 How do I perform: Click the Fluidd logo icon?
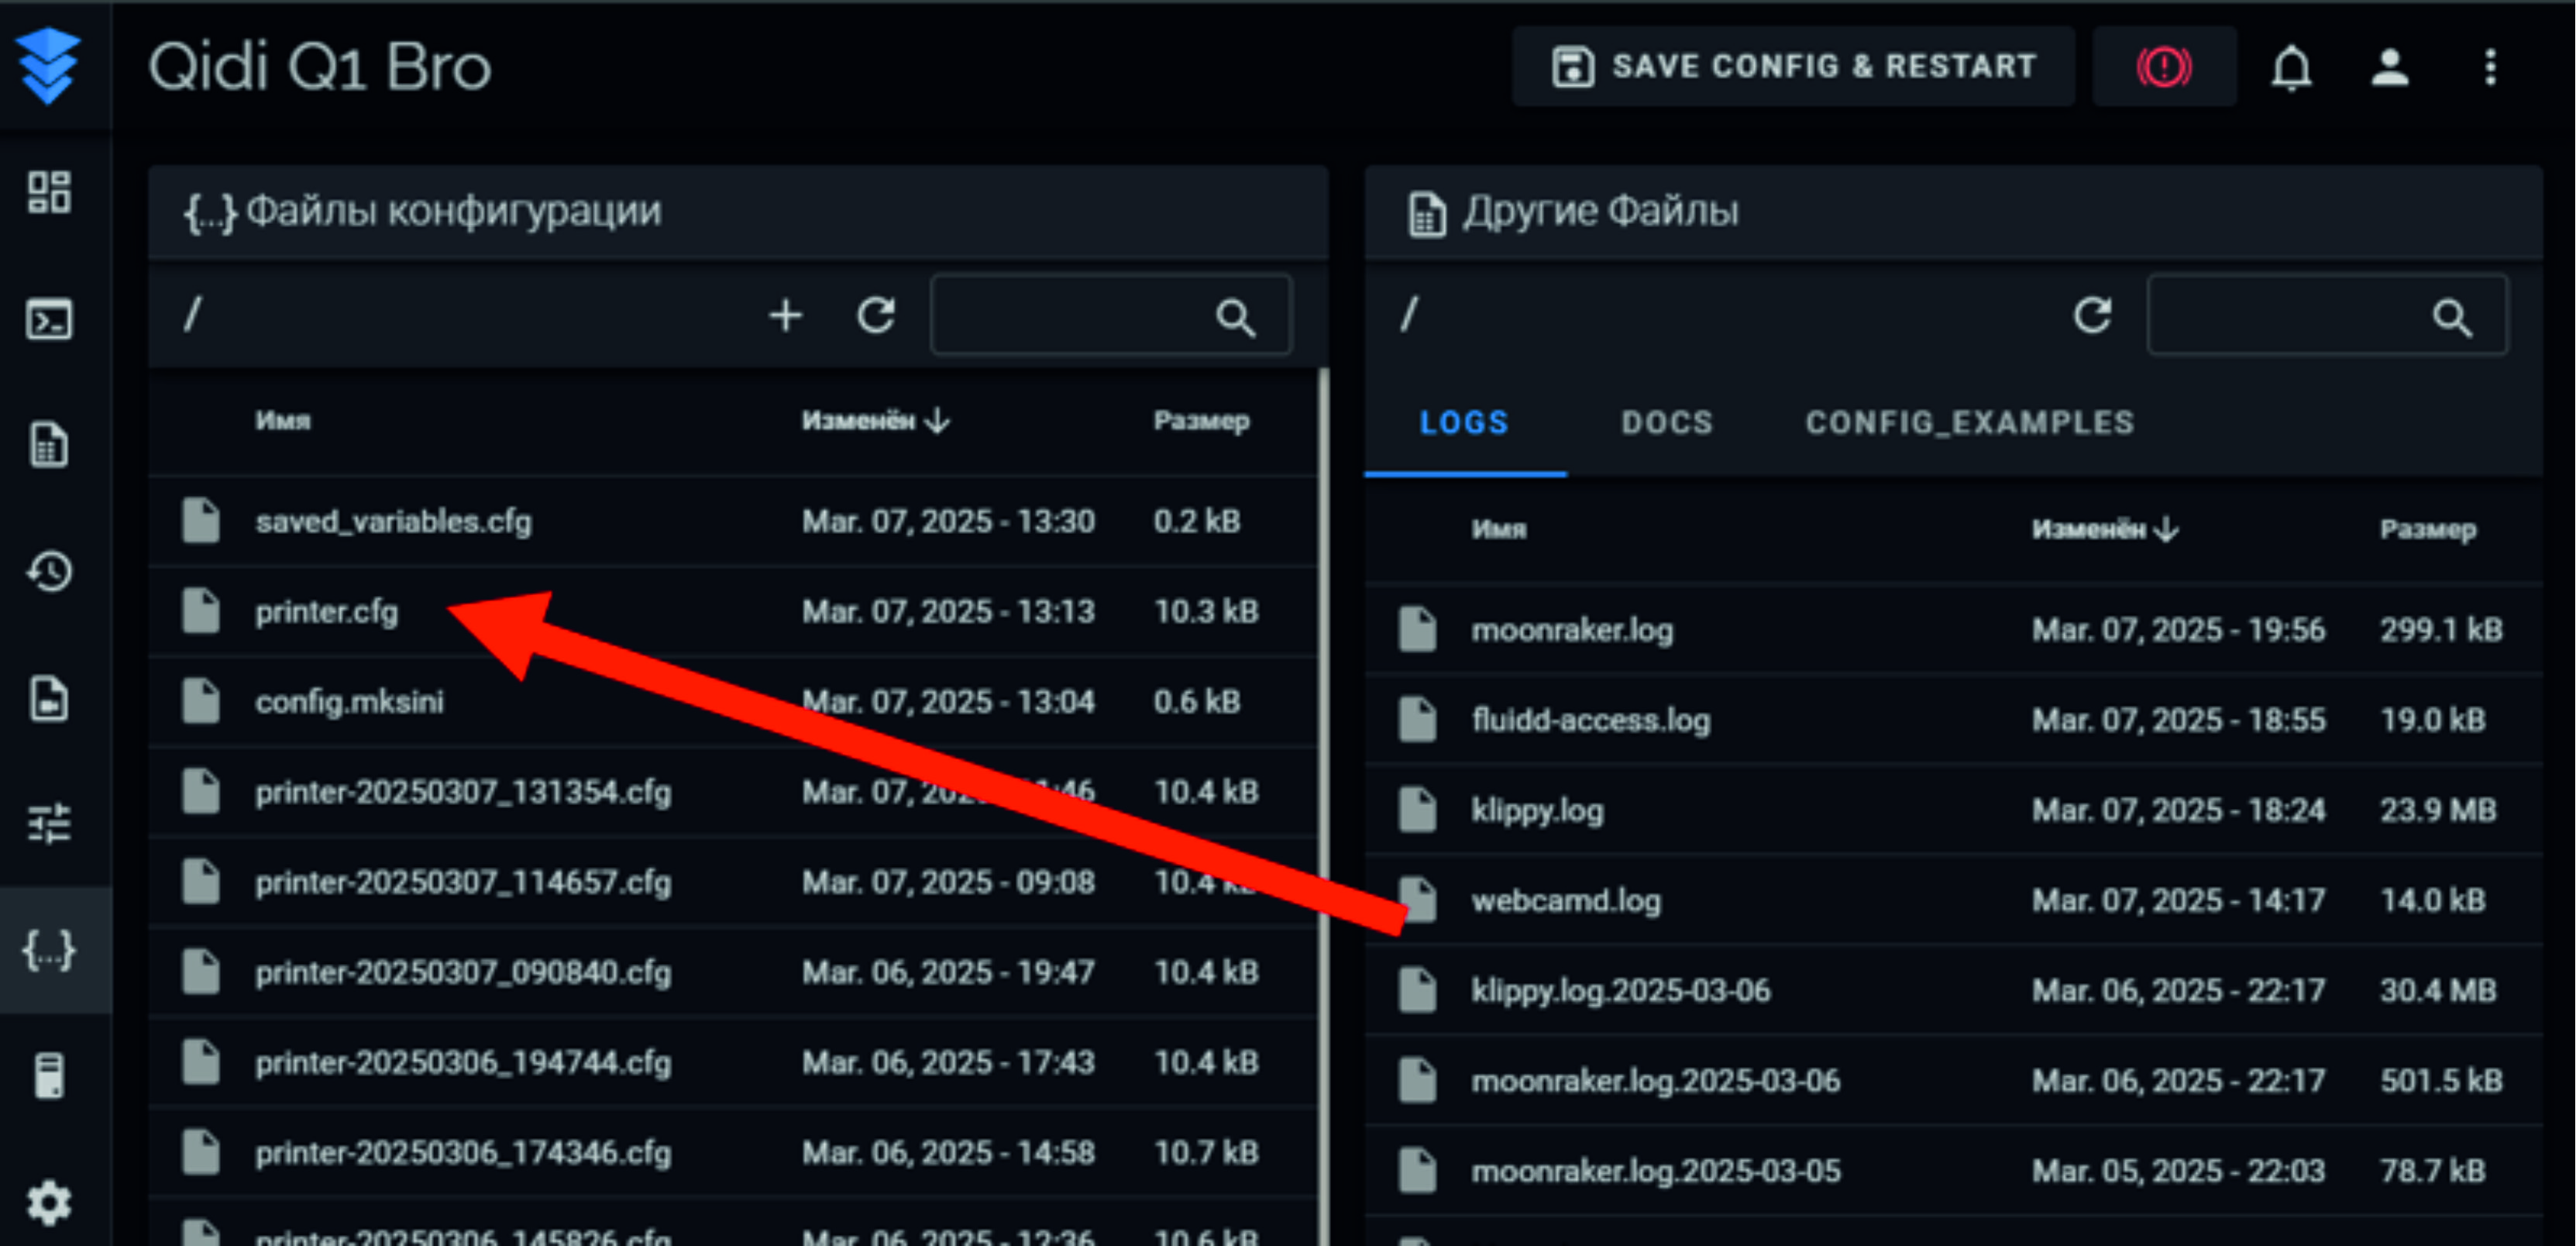coord(48,66)
